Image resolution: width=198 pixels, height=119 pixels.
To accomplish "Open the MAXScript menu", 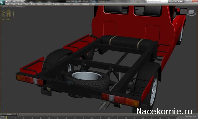I will click(x=85, y=4).
